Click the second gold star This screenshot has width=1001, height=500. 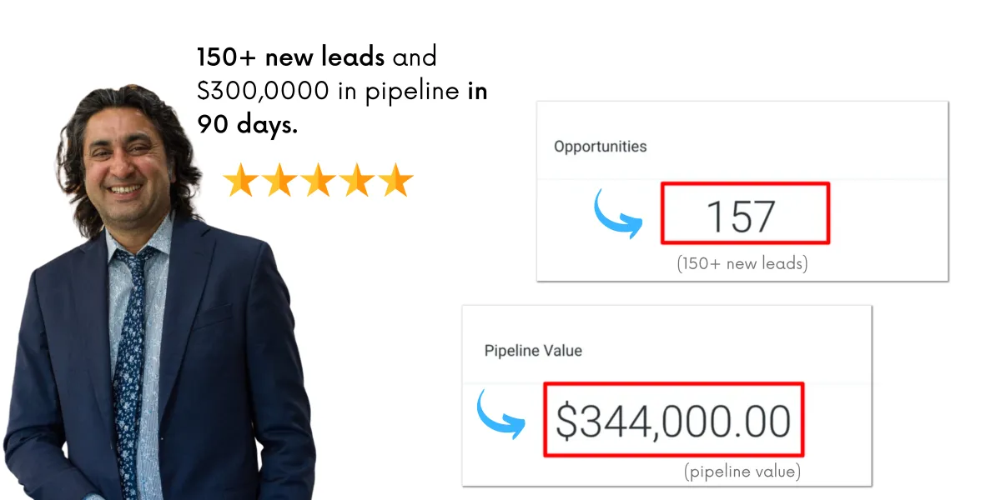[279, 181]
